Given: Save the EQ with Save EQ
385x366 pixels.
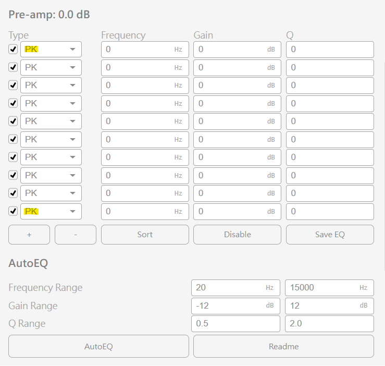Looking at the screenshot, I should point(330,235).
